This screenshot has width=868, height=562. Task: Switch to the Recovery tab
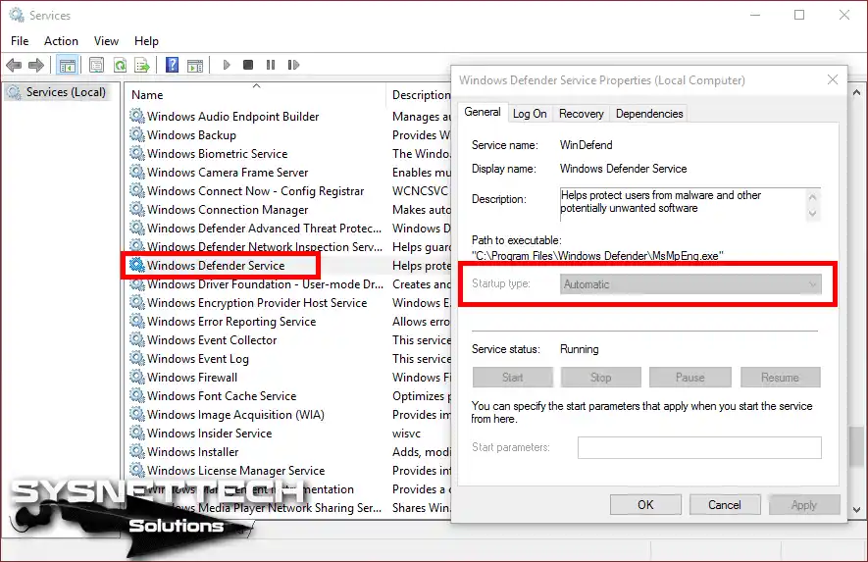581,114
